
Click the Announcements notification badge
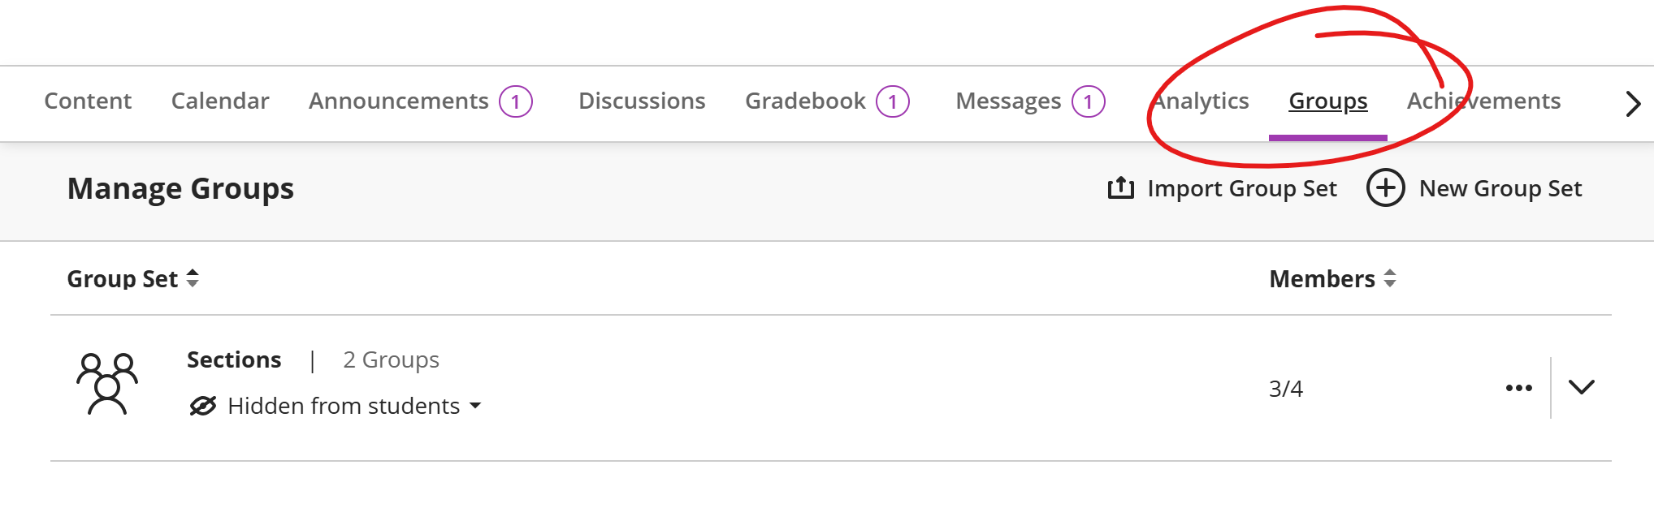(x=516, y=101)
